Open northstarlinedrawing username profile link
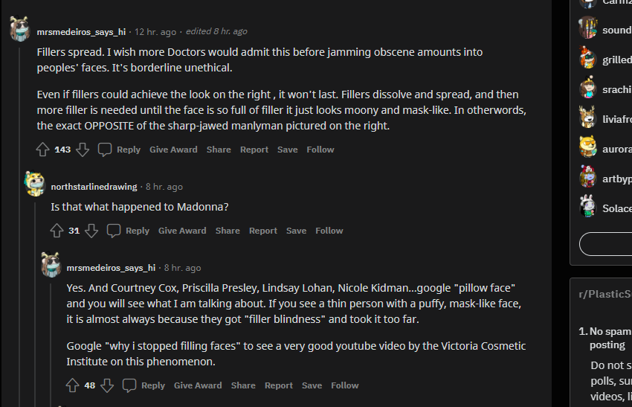632x407 pixels. (x=94, y=187)
